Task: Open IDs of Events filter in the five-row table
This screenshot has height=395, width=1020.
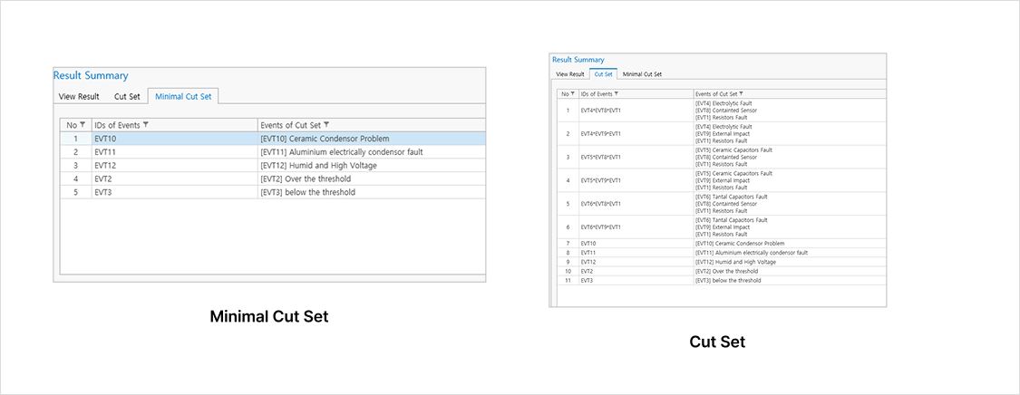Action: click(x=146, y=125)
